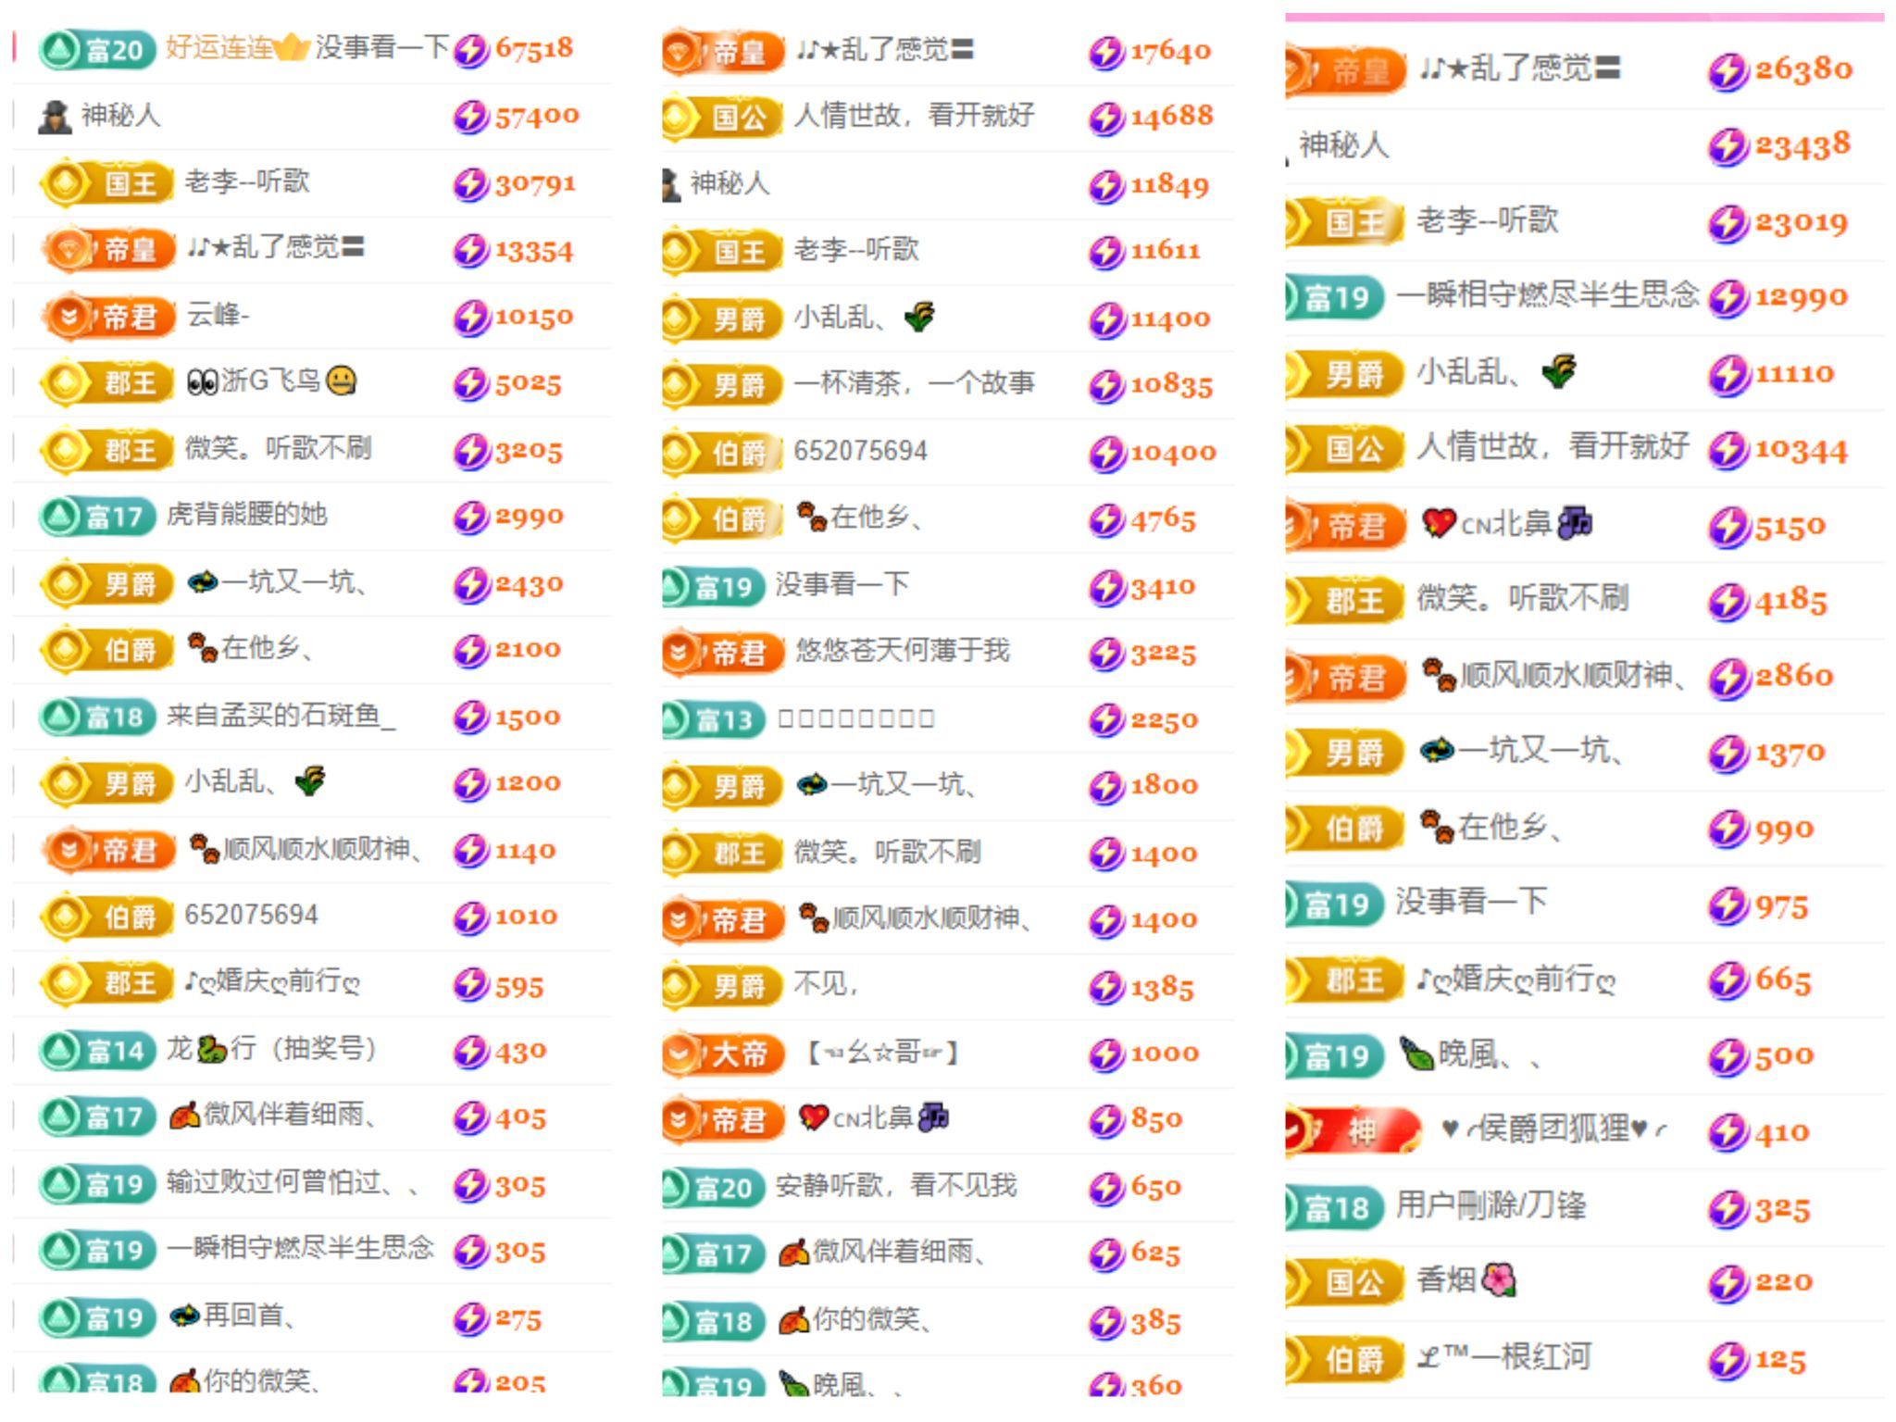1896x1422 pixels.
Task: Select the score 2990
Action: [x=529, y=517]
